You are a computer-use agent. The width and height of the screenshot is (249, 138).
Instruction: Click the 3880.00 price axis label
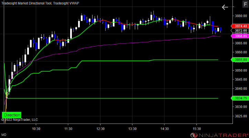coord(241,16)
